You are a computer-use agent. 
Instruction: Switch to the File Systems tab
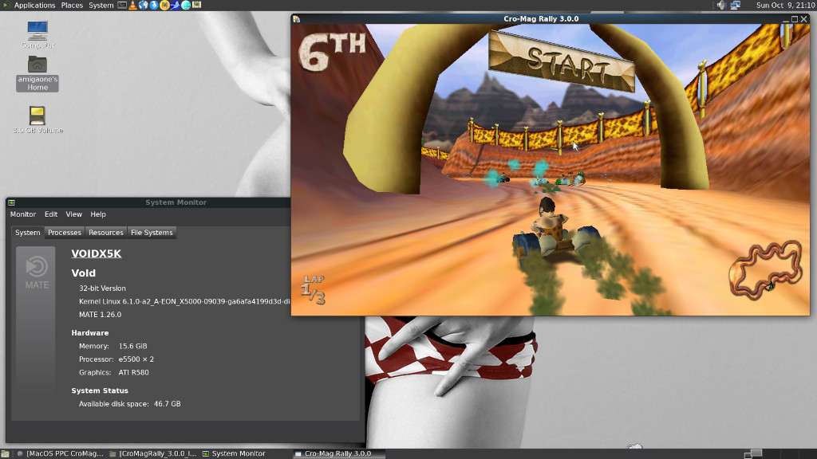[x=152, y=233]
